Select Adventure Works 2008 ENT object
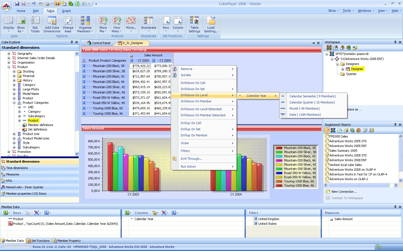The height and width of the screenshot is (251, 403). [348, 160]
